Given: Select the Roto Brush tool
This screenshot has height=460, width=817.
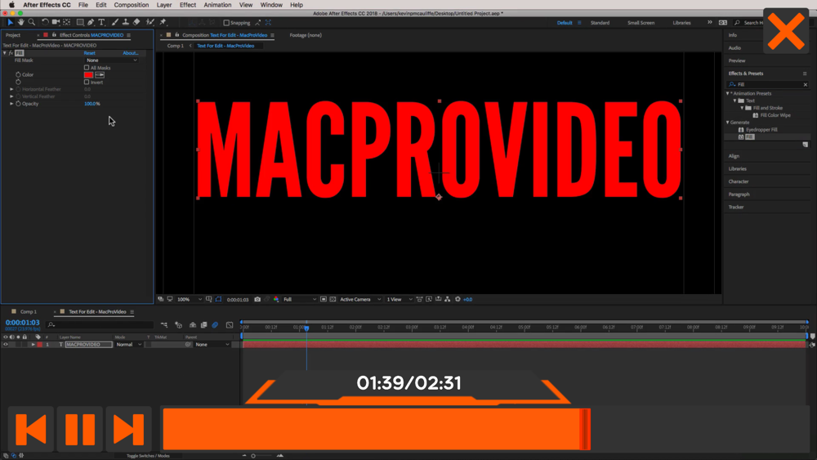Looking at the screenshot, I should (x=150, y=22).
